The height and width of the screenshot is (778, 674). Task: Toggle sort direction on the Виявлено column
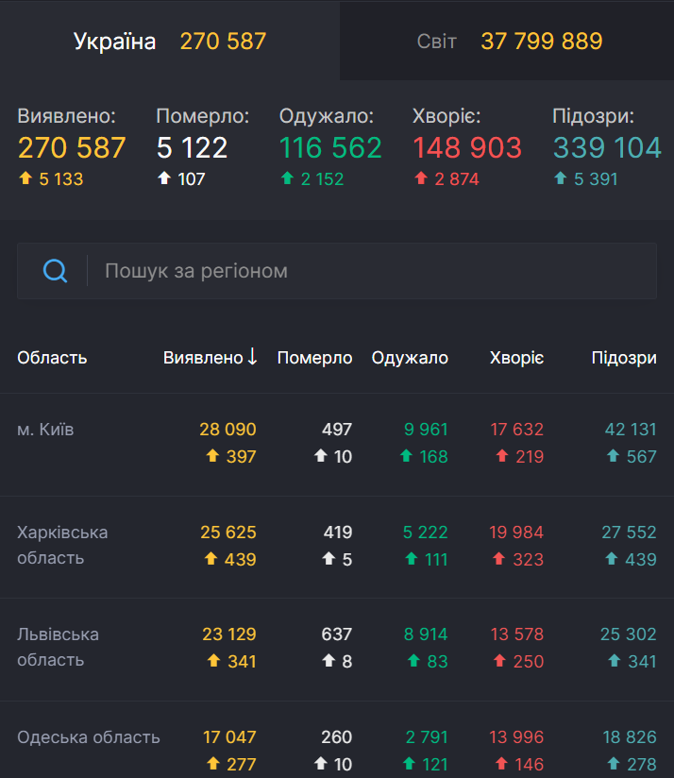click(x=207, y=358)
